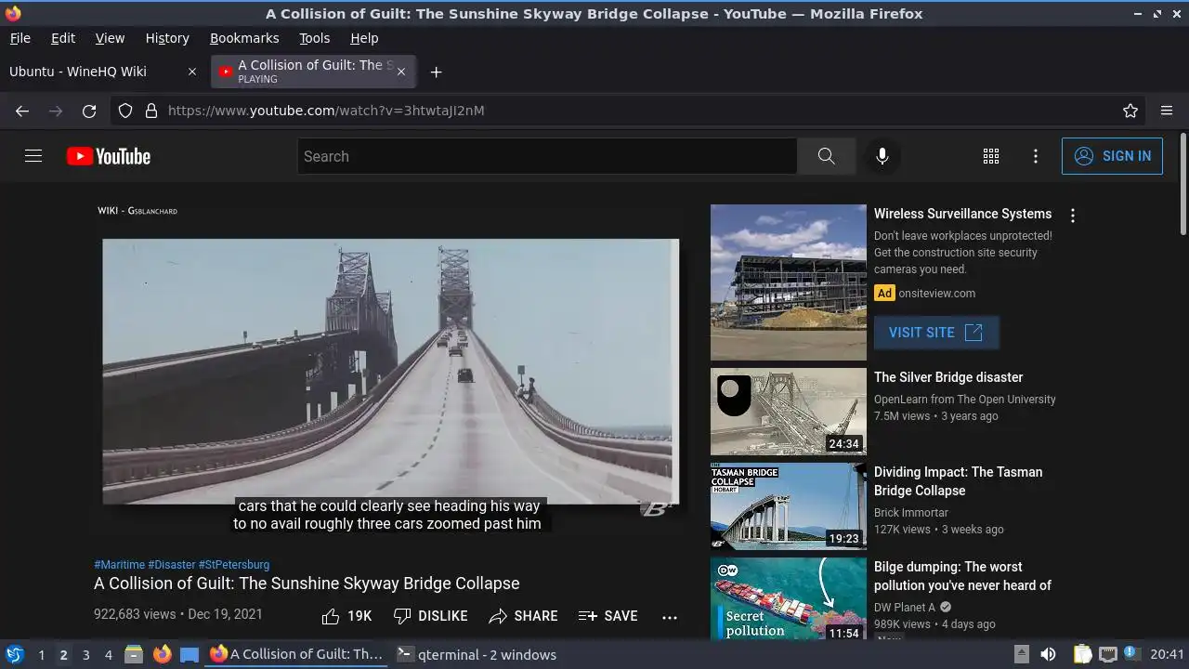The width and height of the screenshot is (1189, 669).
Task: Open the network tray icon
Action: click(x=1107, y=654)
